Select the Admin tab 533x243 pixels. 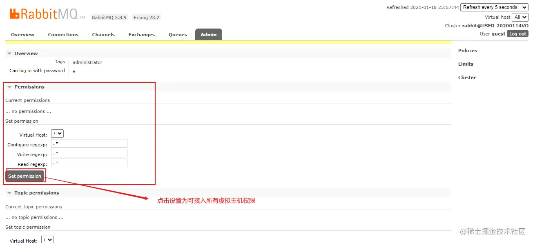coord(209,35)
